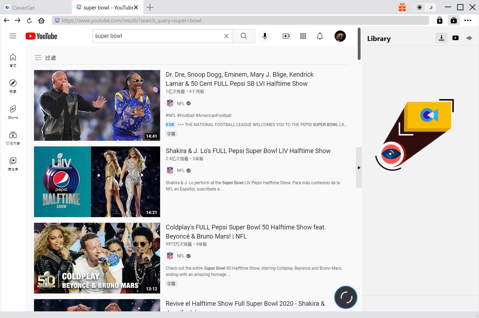Image resolution: width=479 pixels, height=318 pixels.
Task: Collapse the Library side panel arrow
Action: [359, 168]
